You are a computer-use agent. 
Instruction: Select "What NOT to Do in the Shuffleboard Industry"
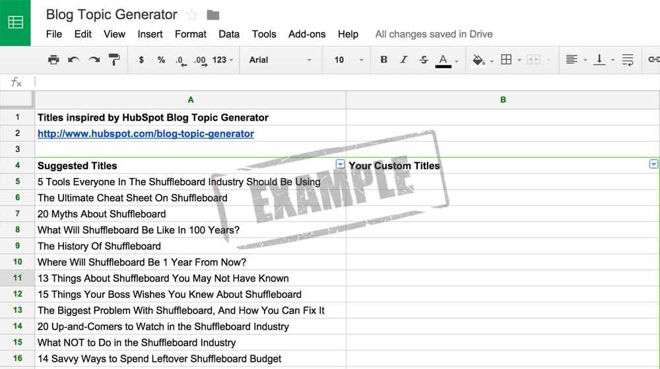[191, 343]
